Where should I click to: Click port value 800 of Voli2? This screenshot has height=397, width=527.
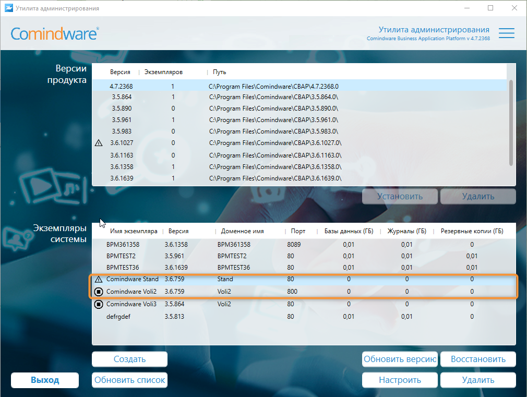pyautogui.click(x=292, y=292)
